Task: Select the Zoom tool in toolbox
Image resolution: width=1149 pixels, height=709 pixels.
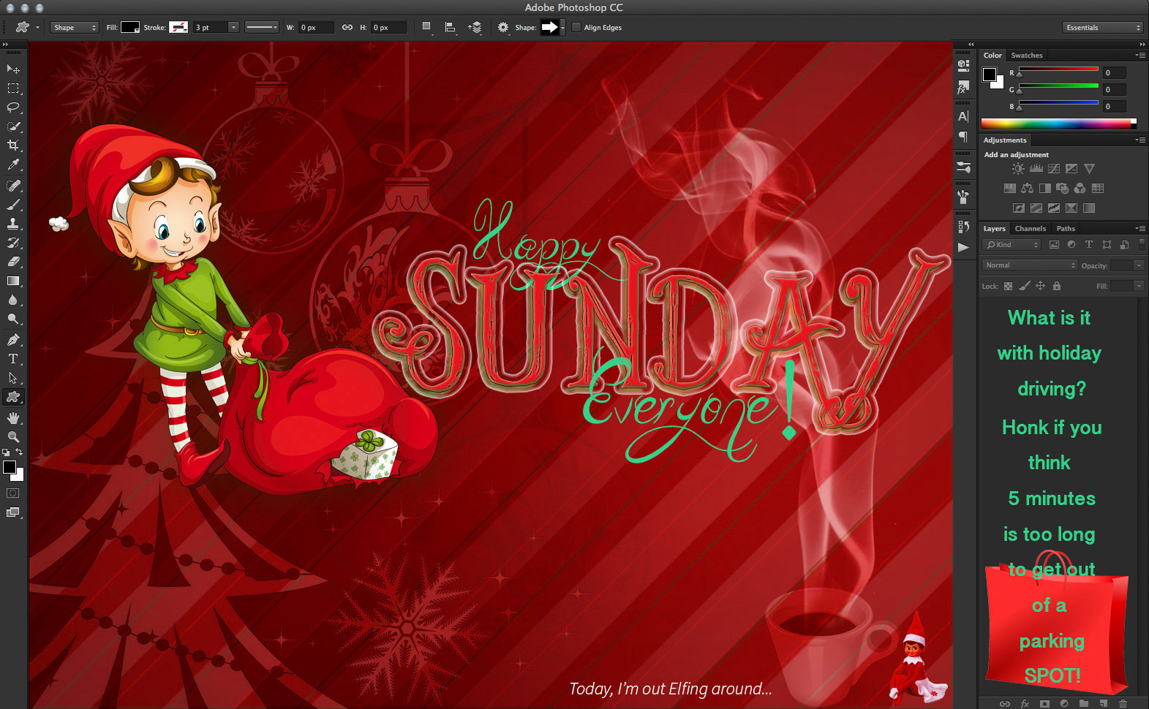Action: coord(13,437)
